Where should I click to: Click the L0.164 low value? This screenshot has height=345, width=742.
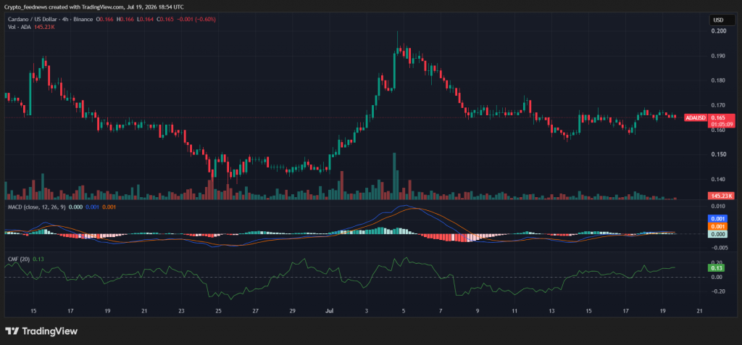(144, 20)
